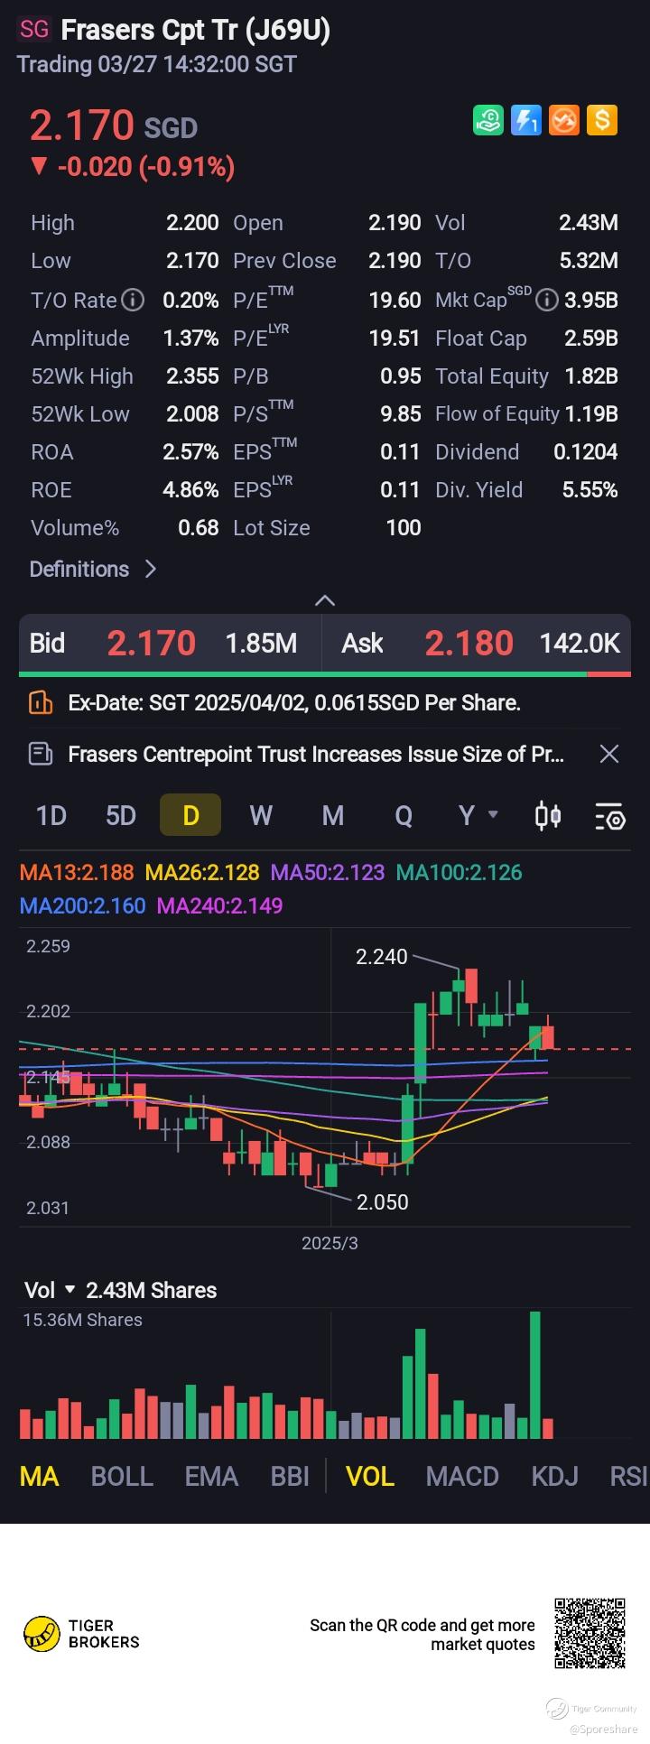The height and width of the screenshot is (1744, 650).
Task: Switch chart type via candlestick icon
Action: 548,816
